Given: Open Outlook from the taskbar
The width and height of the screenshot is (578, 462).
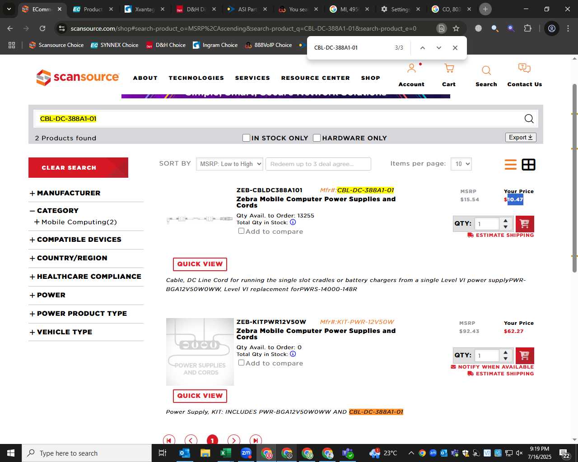Looking at the screenshot, I should [184, 453].
